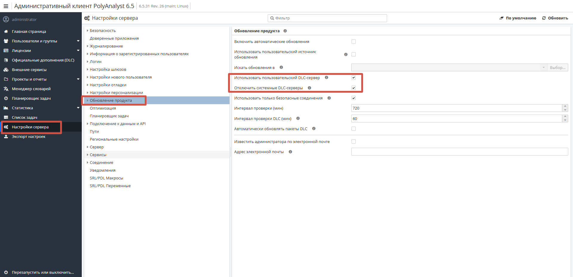The width and height of the screenshot is (573, 277).
Task: Expand the Логин tree node
Action: pos(87,61)
